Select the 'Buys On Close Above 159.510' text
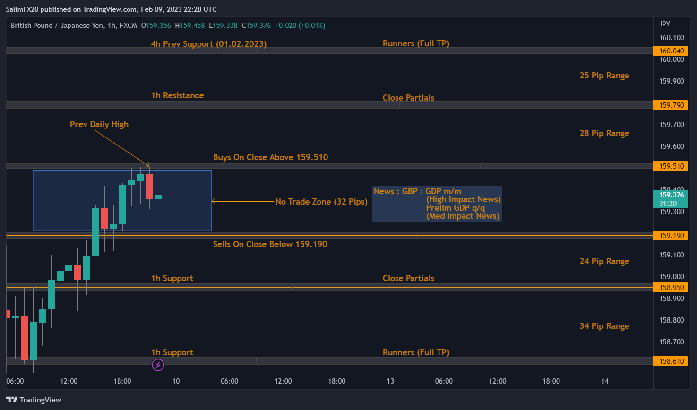The width and height of the screenshot is (697, 410). pos(270,157)
